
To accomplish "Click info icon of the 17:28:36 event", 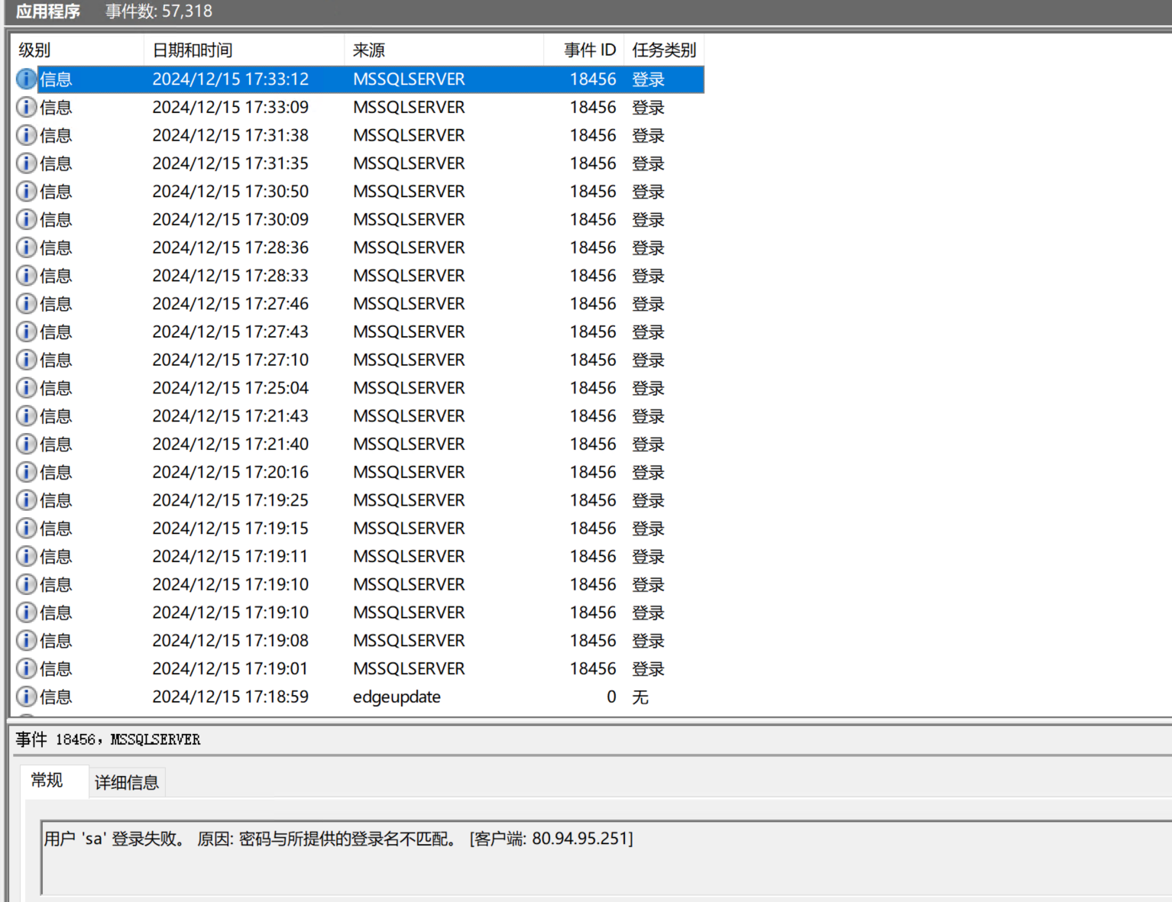I will point(26,247).
